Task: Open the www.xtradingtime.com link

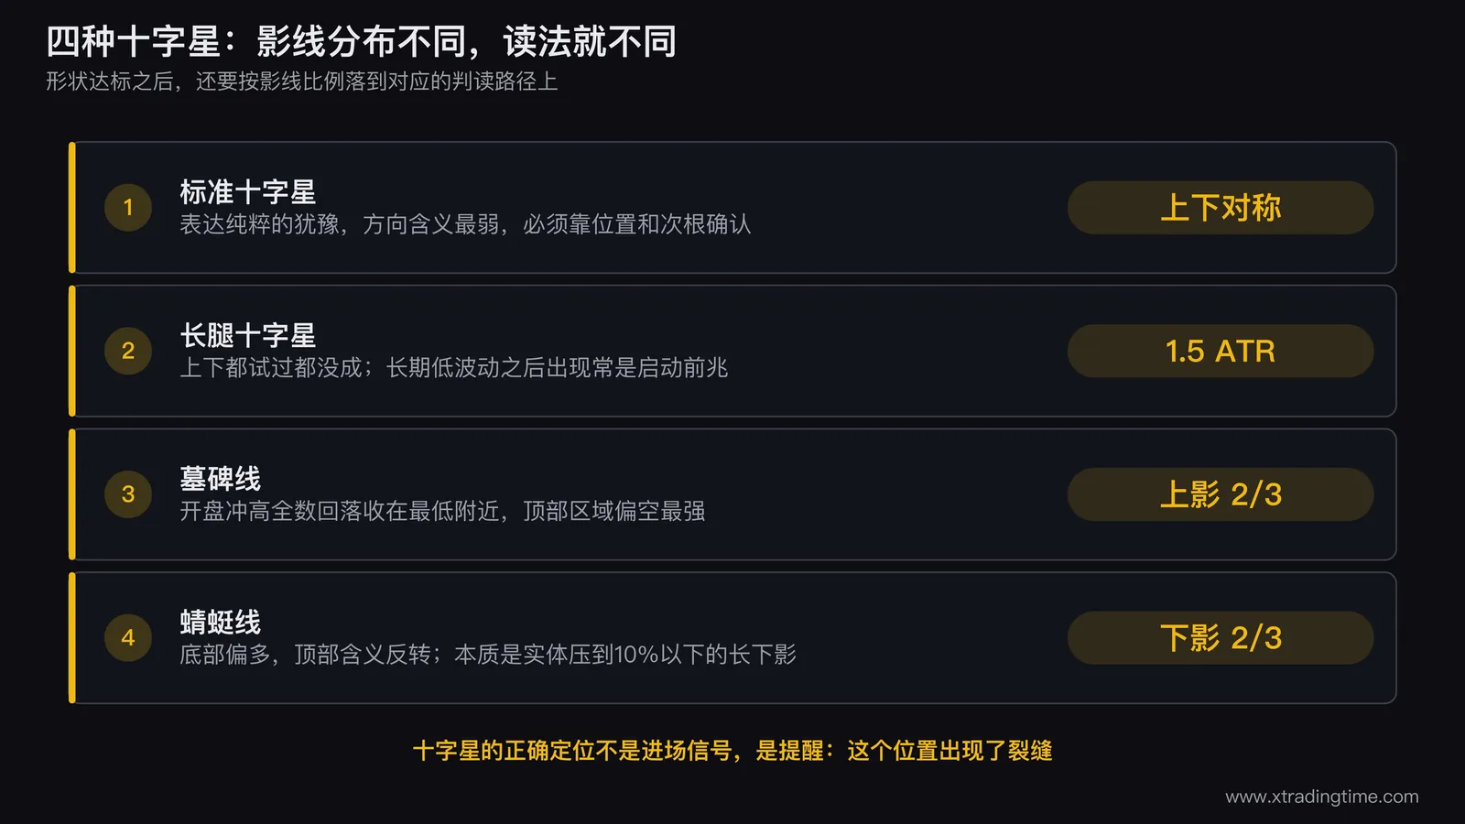Action: (x=1322, y=797)
